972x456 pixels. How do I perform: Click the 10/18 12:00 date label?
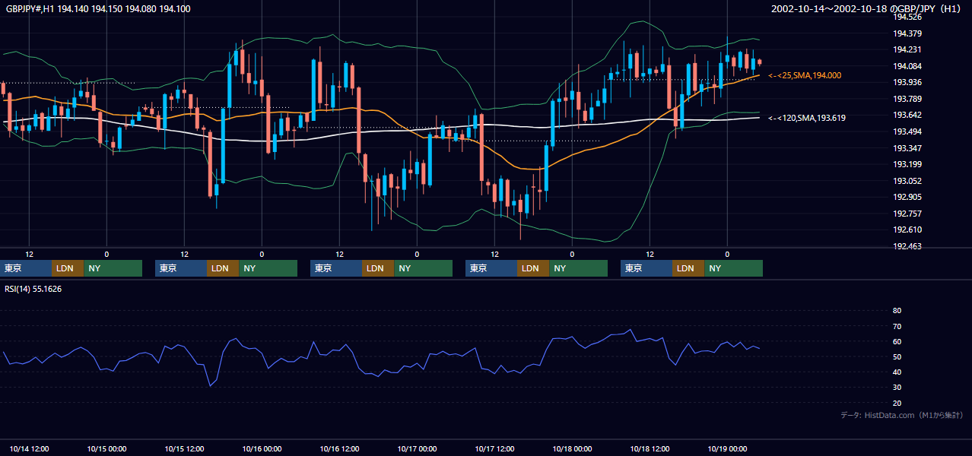click(x=650, y=448)
